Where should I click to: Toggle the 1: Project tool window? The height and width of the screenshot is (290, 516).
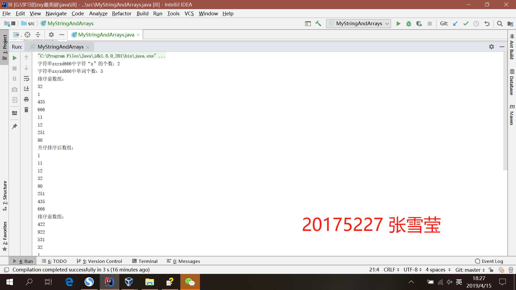coord(5,47)
